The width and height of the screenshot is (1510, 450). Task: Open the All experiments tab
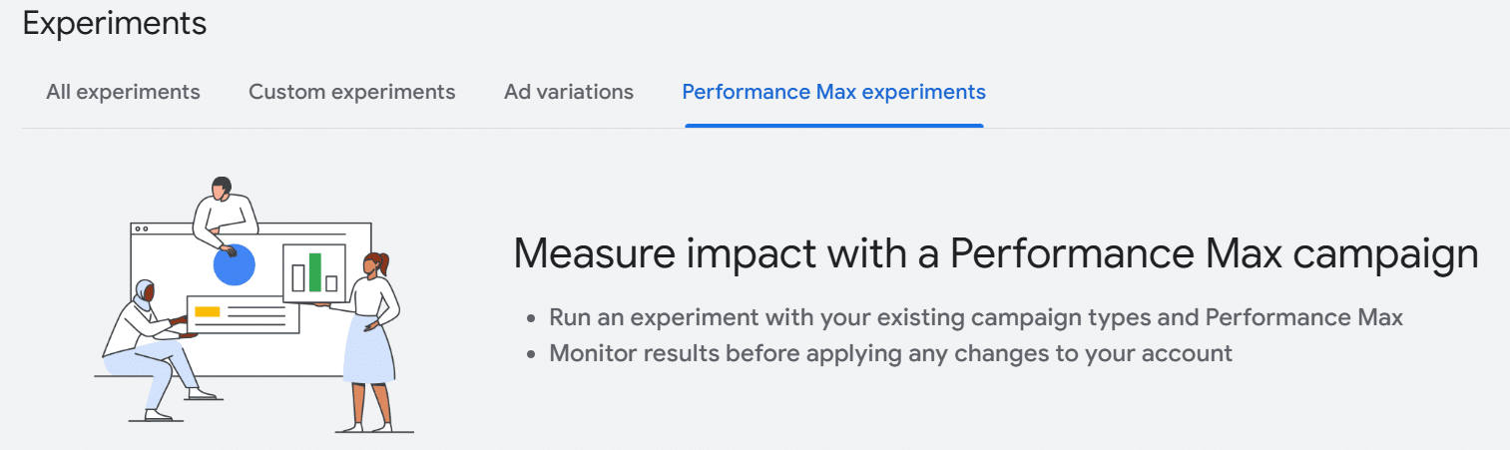pos(123,92)
